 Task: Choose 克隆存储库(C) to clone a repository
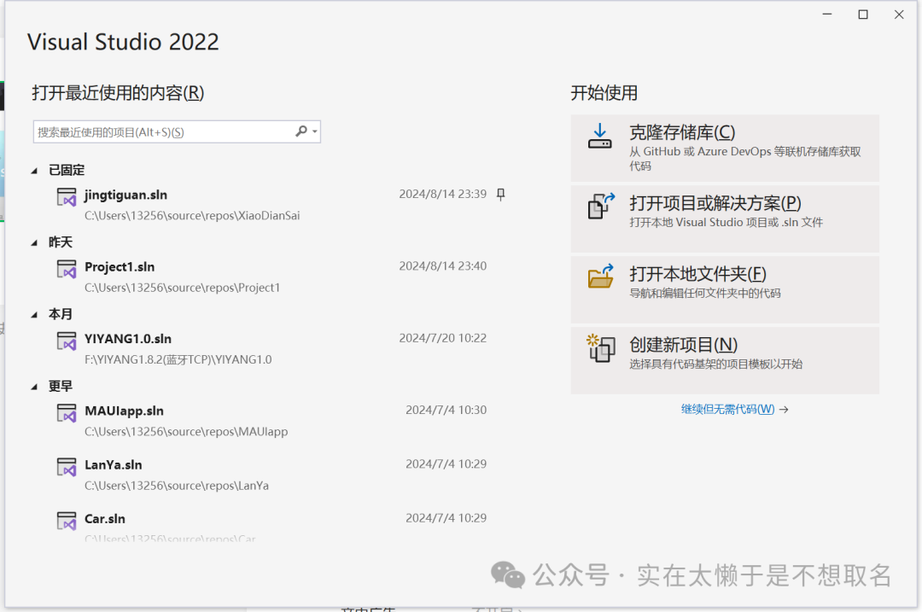coord(725,148)
